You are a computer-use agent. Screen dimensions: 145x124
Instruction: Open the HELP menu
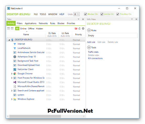[x=62, y=14]
